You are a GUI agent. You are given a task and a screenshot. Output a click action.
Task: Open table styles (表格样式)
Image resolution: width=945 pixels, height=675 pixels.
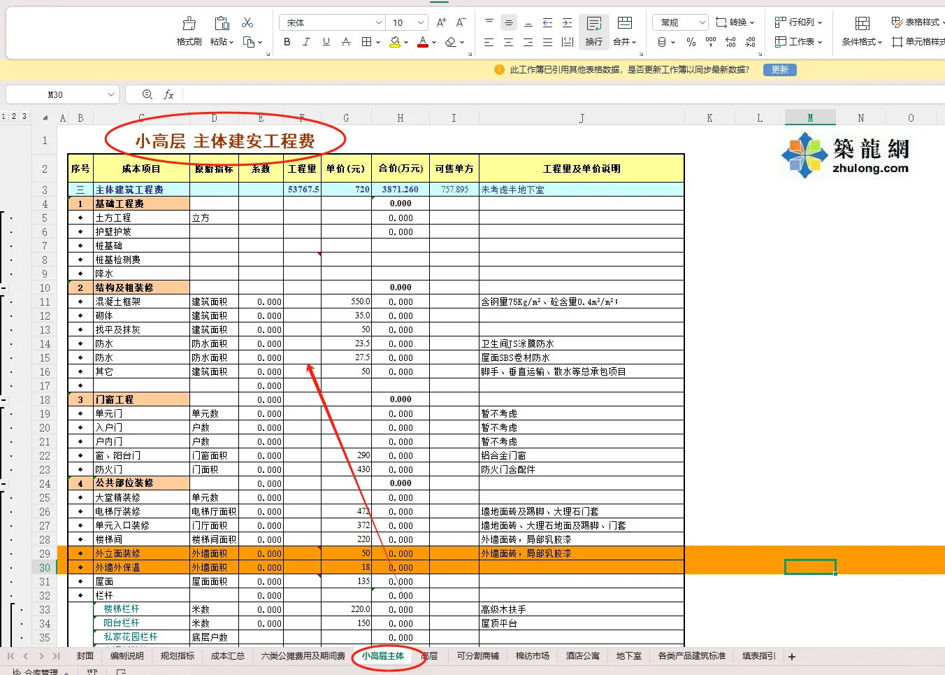[x=917, y=22]
